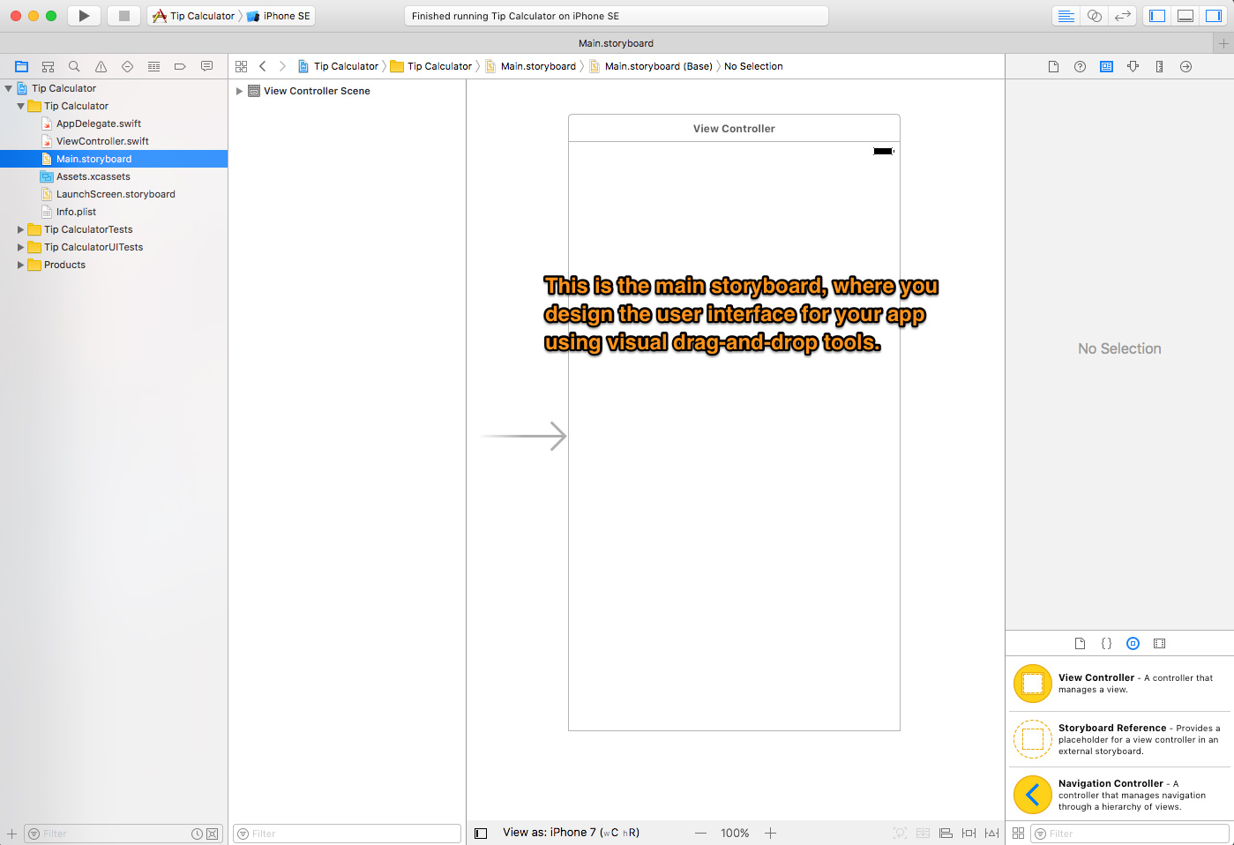Viewport: 1234px width, 845px height.
Task: Add a new file with plus button
Action: coord(11,834)
